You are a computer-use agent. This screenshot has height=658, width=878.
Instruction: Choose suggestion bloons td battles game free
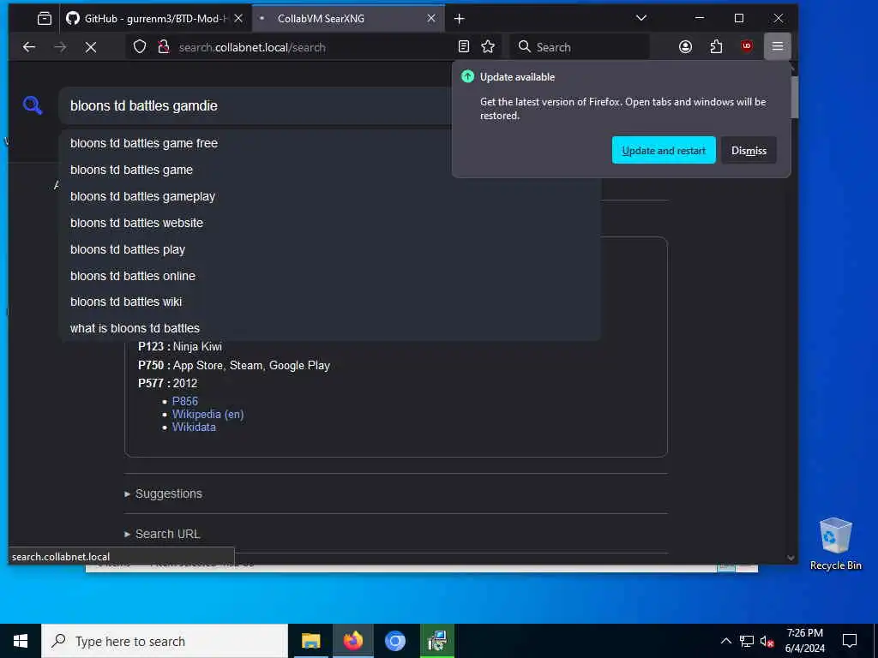click(330, 143)
